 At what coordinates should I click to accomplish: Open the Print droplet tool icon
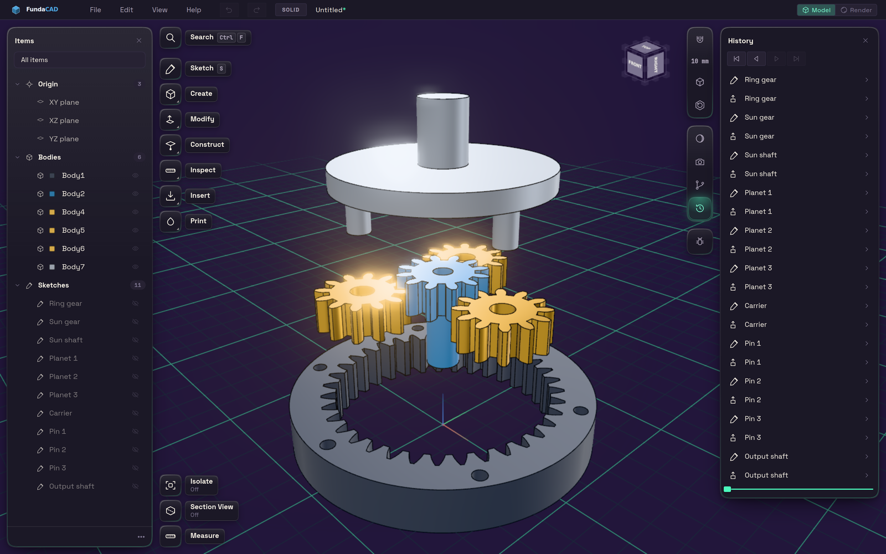171,222
